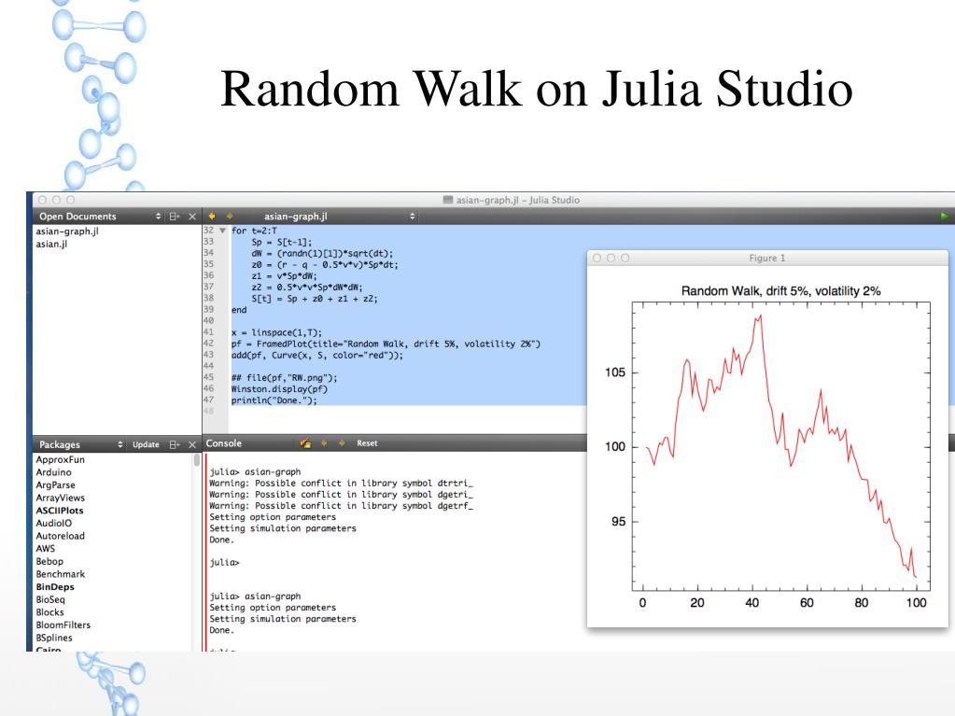Close the Figure 1 window
The height and width of the screenshot is (716, 955).
coord(597,259)
